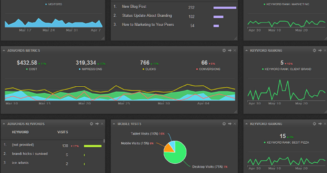Close the Mobile Visits widget
This screenshot has width=327, height=173.
coord(235,124)
